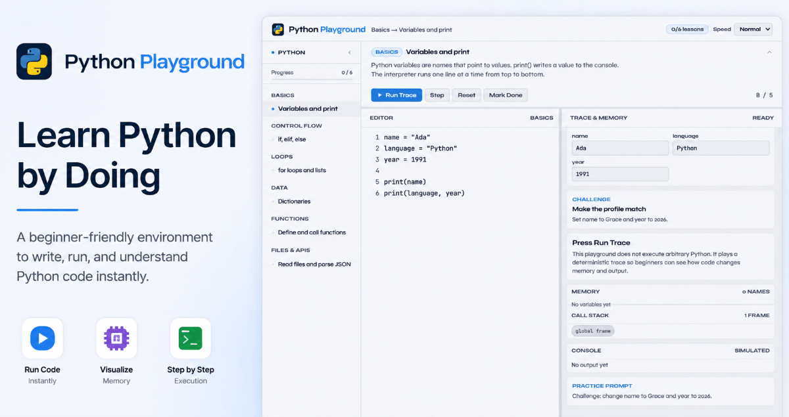Click the MEMORY section heading
Viewport: 789px width, 417px height.
[x=585, y=292]
